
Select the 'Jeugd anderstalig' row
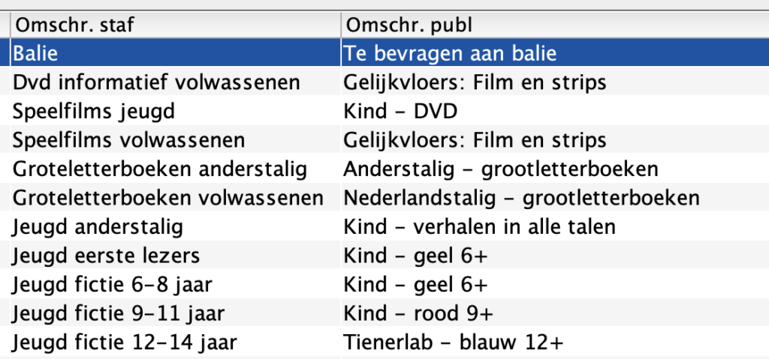[98, 227]
